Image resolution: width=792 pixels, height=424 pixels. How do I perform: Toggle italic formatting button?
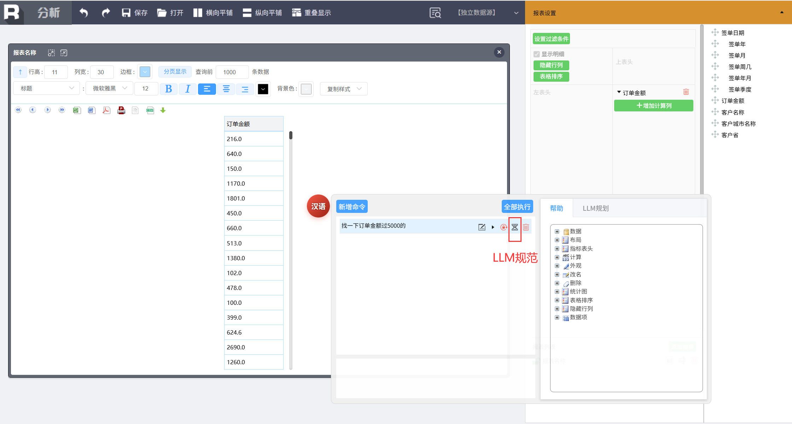[188, 89]
